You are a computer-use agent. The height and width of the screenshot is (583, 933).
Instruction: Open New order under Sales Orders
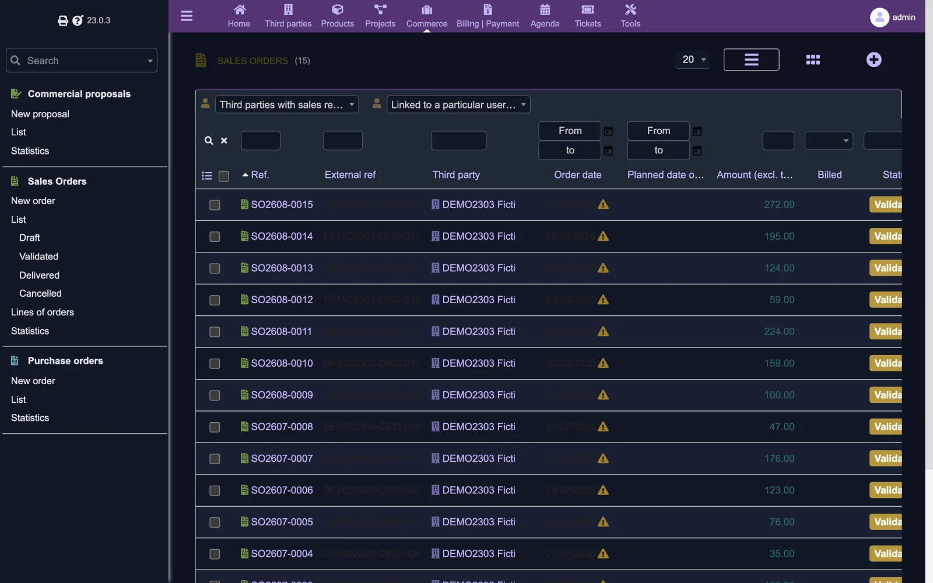point(33,201)
